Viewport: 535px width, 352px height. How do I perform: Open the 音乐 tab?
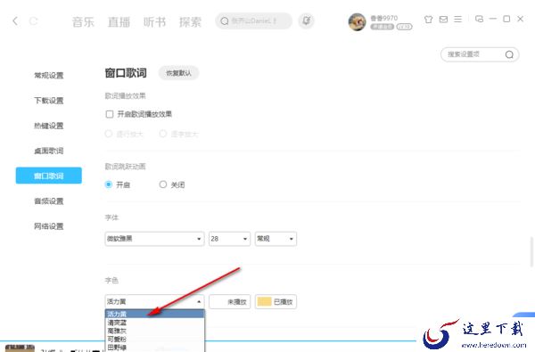point(83,21)
